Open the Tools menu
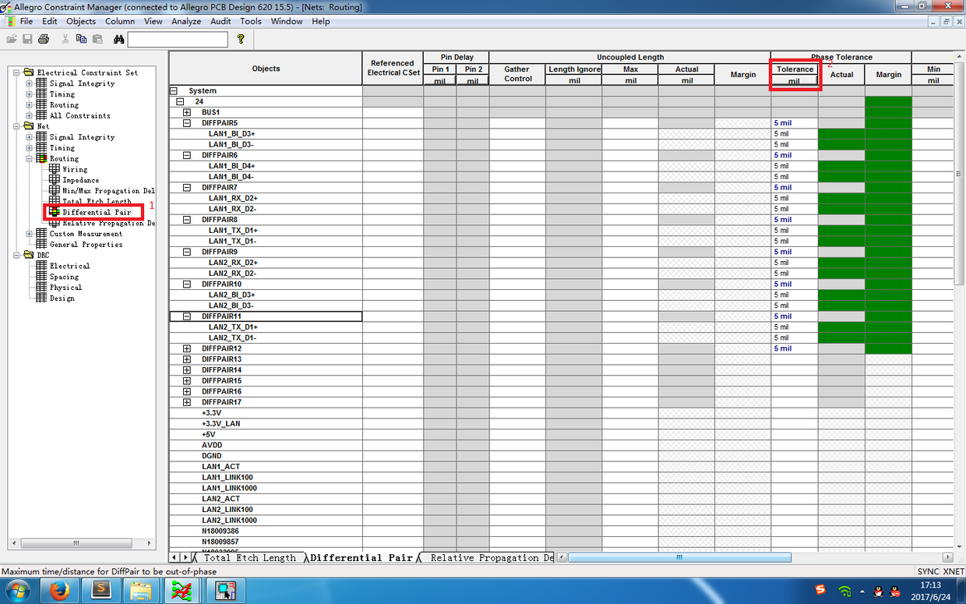 coord(251,21)
